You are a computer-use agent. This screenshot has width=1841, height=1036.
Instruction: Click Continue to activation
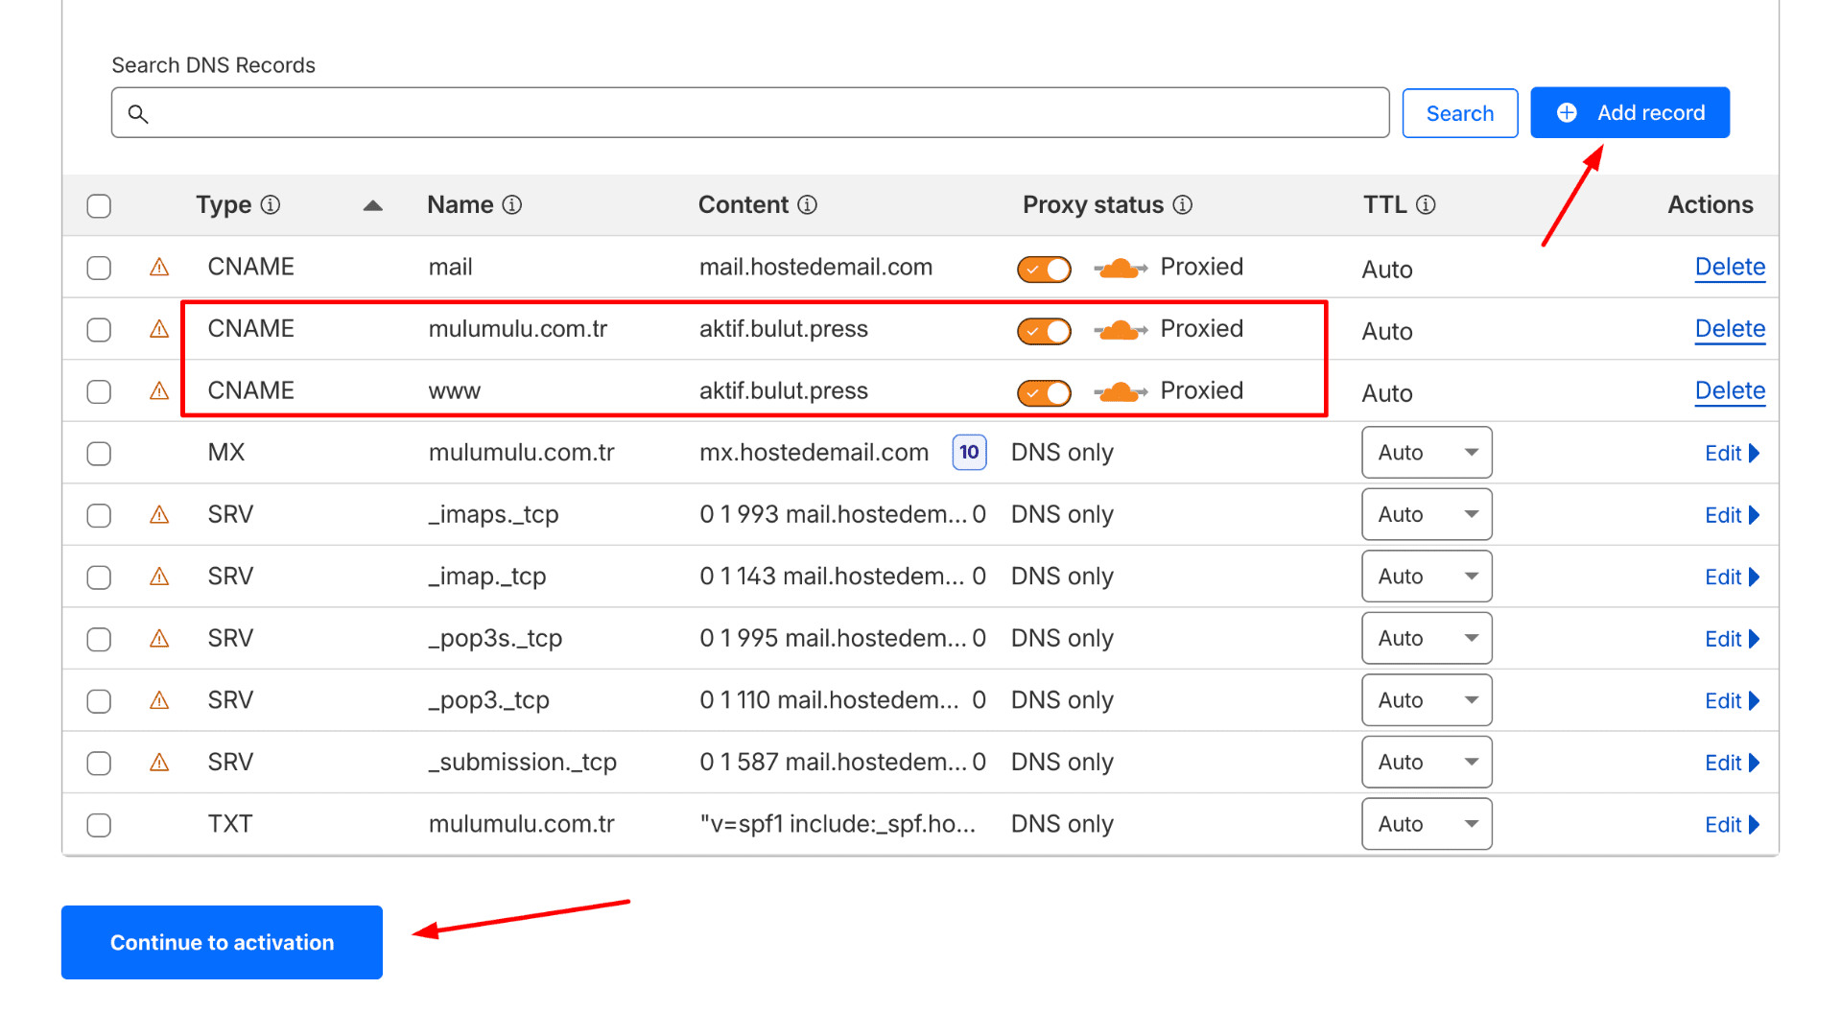[x=222, y=943]
